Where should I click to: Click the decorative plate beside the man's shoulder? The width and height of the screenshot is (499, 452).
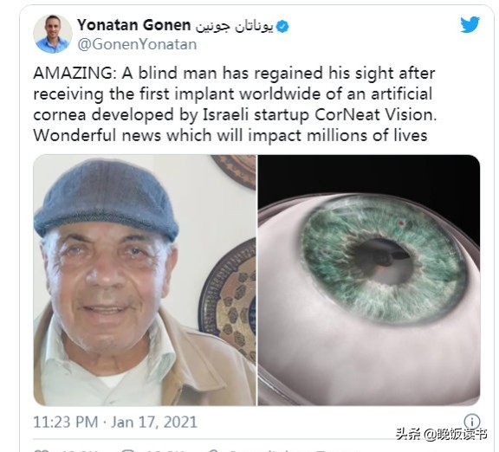click(228, 300)
